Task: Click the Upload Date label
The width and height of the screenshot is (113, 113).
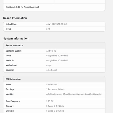Action: 11,24
